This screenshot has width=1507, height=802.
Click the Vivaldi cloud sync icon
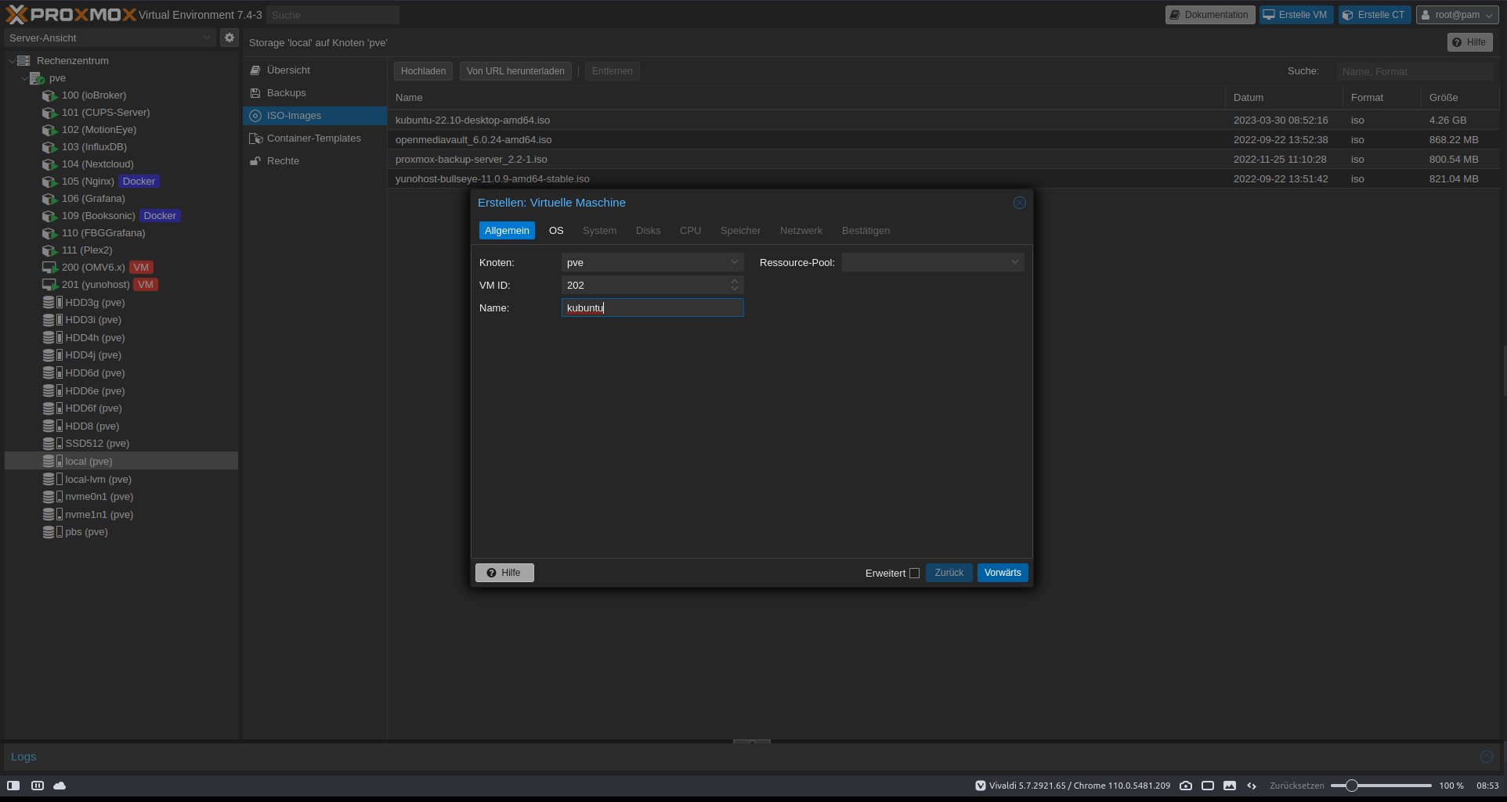(x=60, y=786)
